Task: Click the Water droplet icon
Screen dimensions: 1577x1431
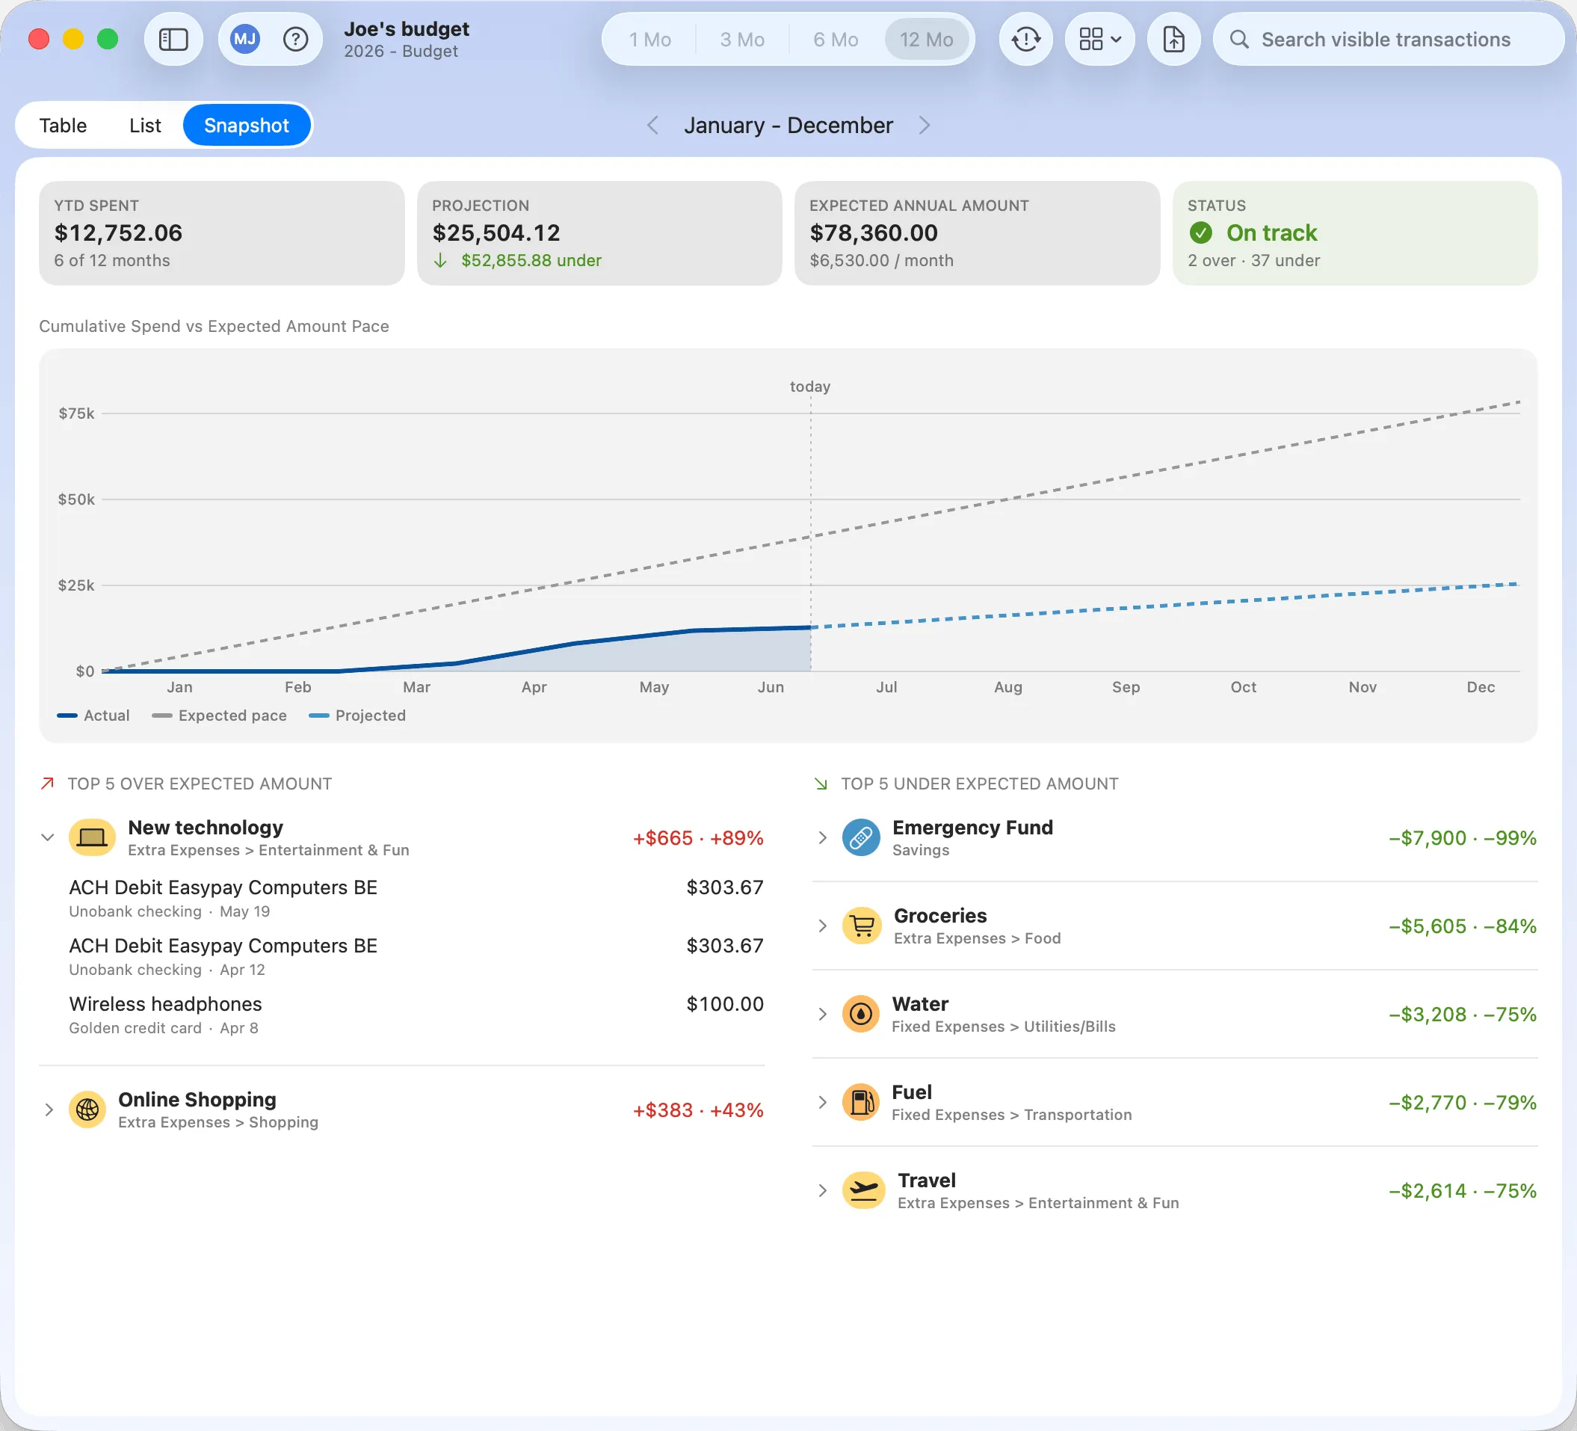Action: (861, 1014)
